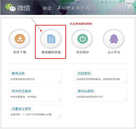Open the 修改QQ密码 link

point(86,91)
